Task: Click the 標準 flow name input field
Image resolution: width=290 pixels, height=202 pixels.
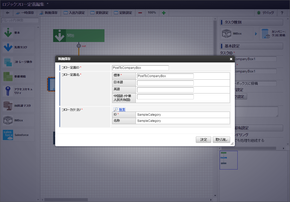Action: (165, 76)
